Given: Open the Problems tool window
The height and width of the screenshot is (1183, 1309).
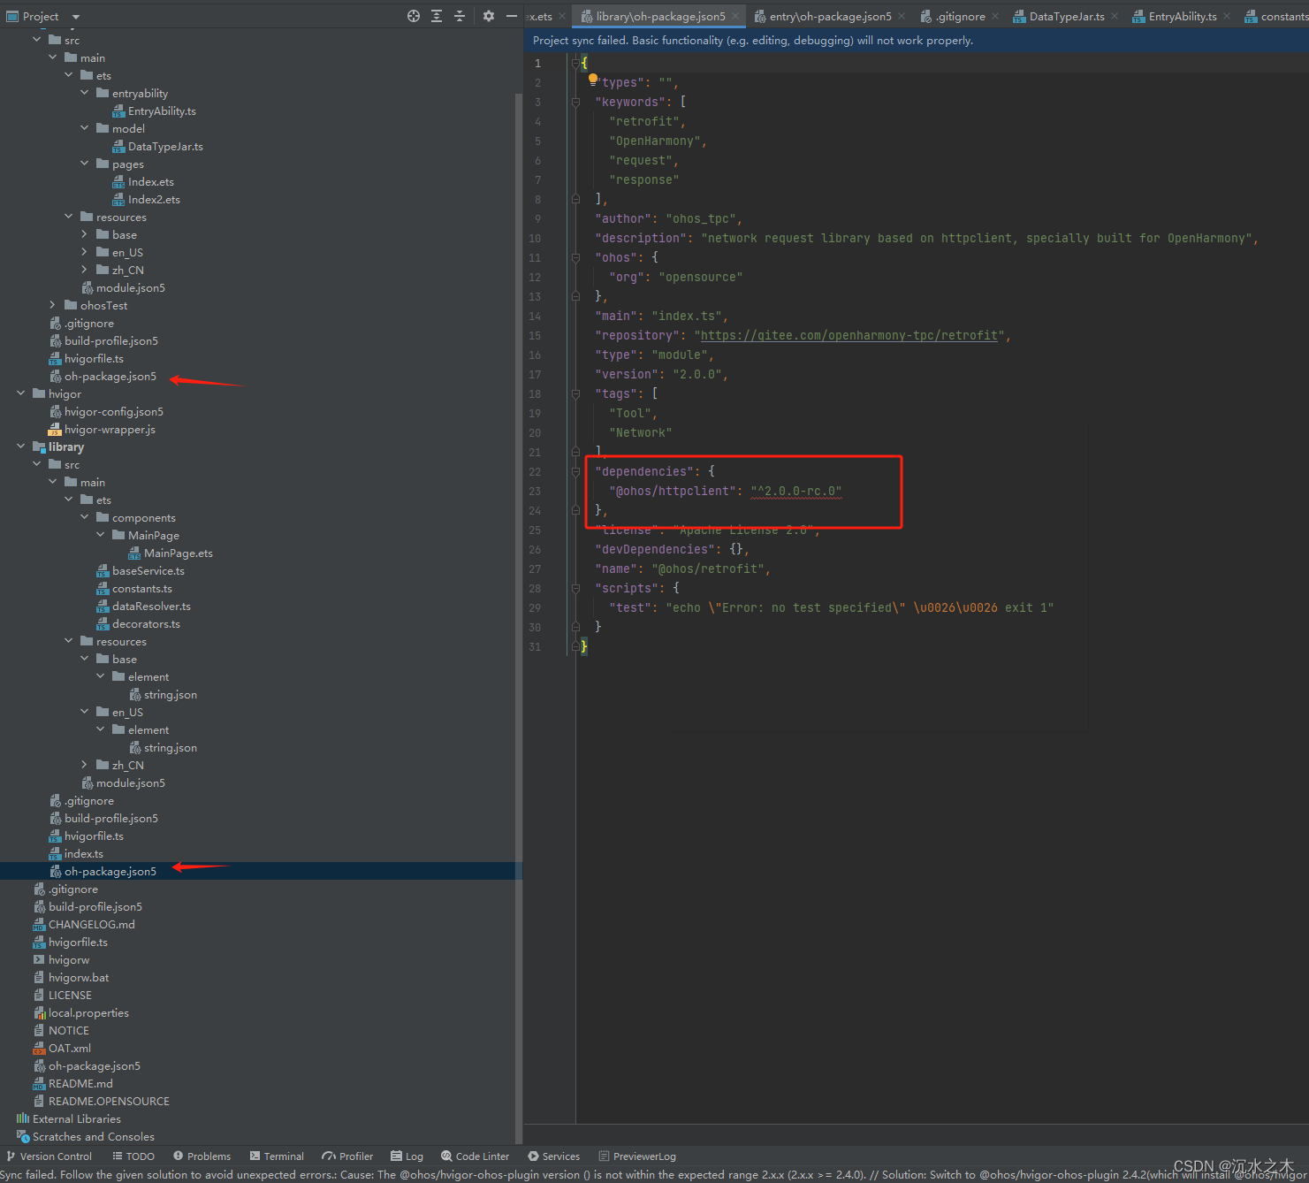Looking at the screenshot, I should click(202, 1156).
